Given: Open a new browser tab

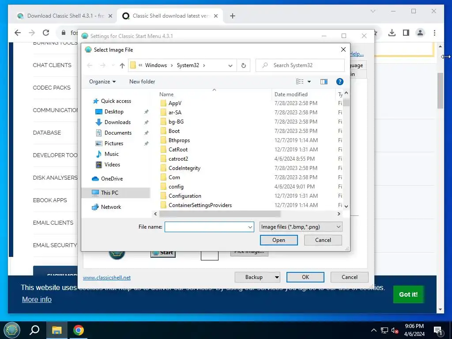Looking at the screenshot, I should 233,16.
